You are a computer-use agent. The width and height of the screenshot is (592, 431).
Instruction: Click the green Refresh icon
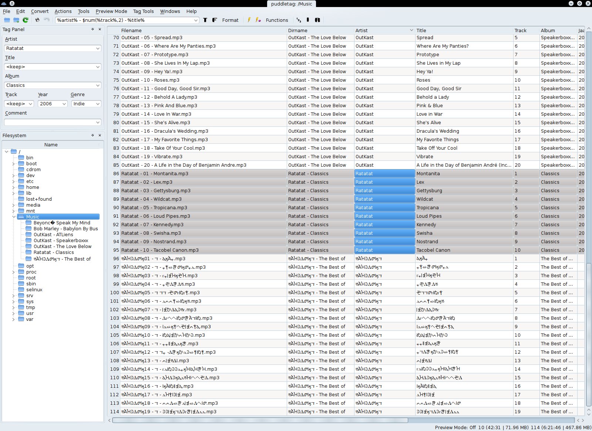(x=26, y=20)
